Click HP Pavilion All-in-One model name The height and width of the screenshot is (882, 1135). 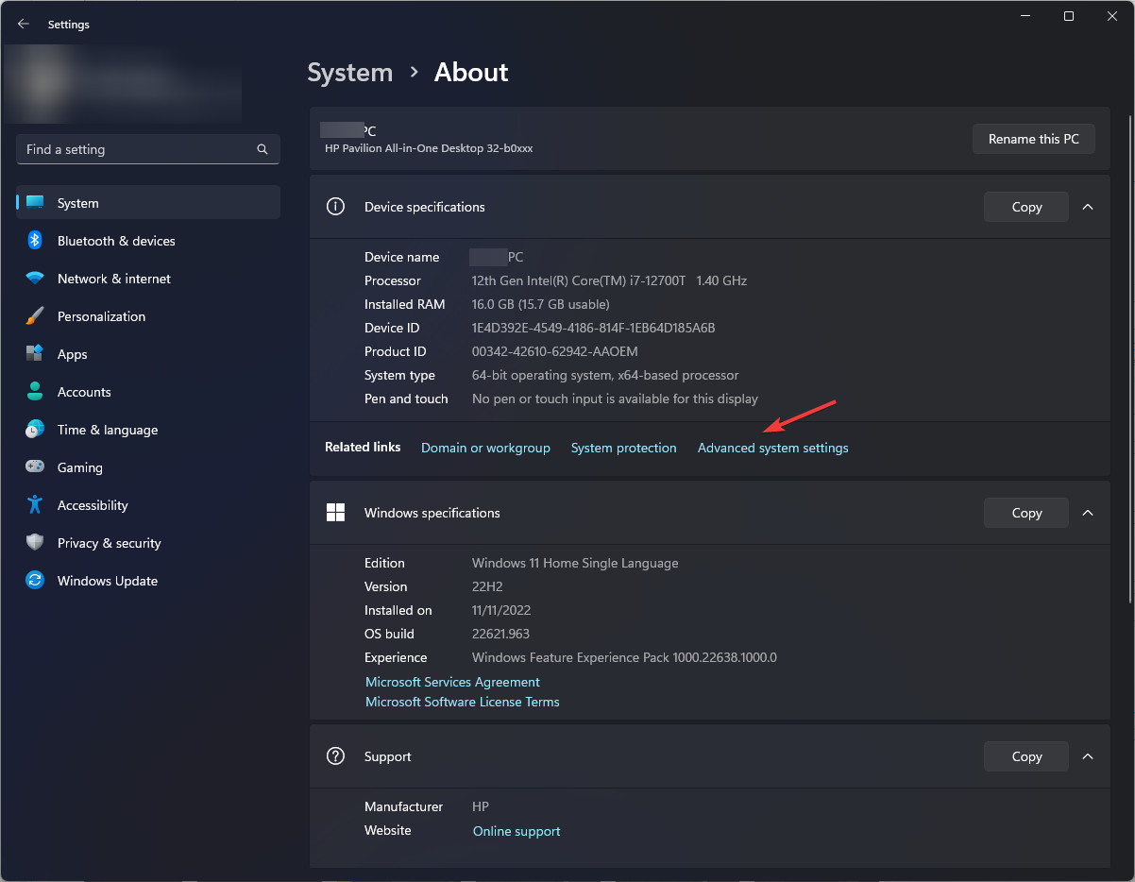point(429,148)
